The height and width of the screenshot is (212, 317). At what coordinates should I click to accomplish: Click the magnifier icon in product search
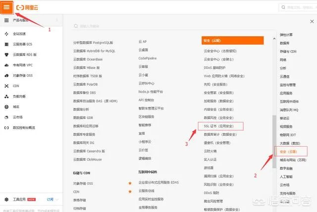coord(76,26)
